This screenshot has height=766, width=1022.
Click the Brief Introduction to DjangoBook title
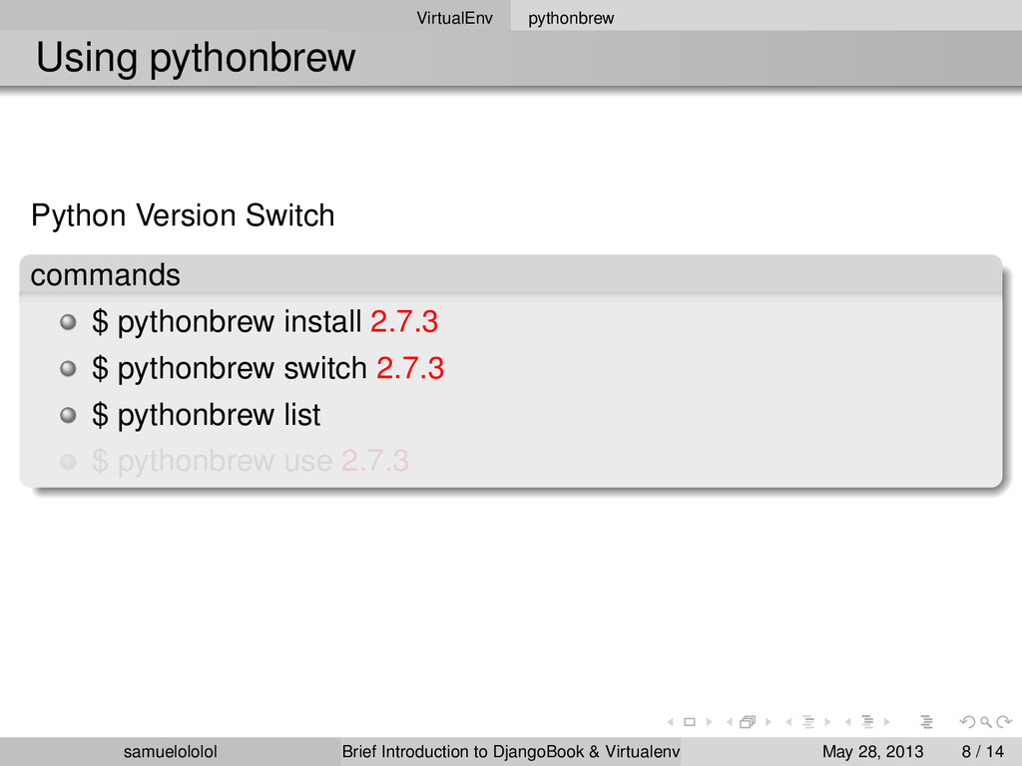pyautogui.click(x=511, y=752)
